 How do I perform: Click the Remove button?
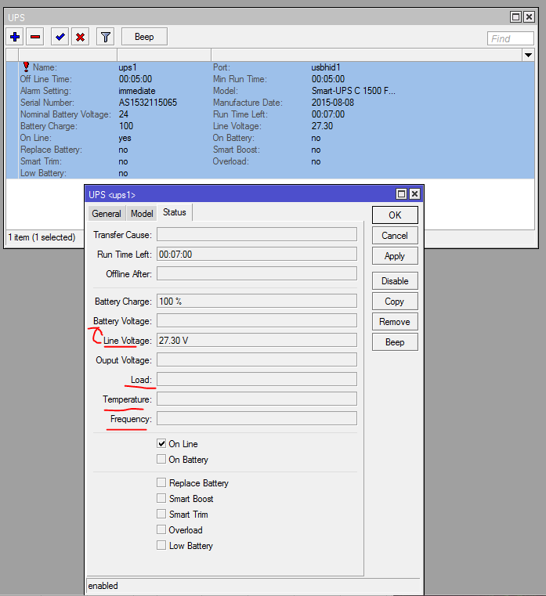click(395, 322)
